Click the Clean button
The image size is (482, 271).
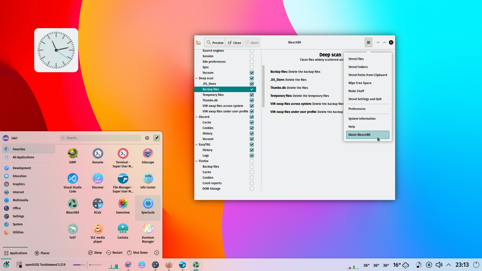tap(234, 43)
